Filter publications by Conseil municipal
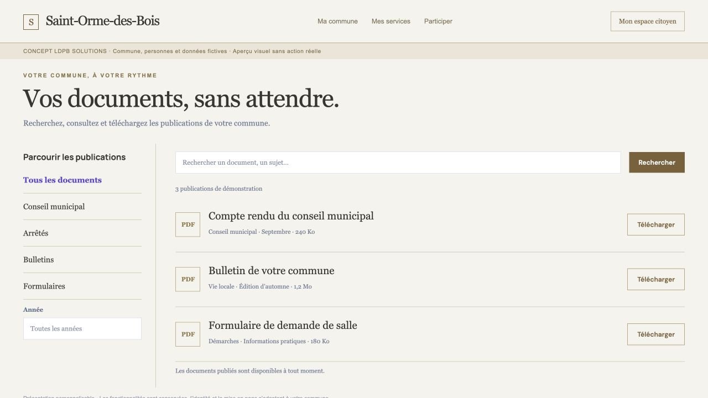This screenshot has height=398, width=708. point(54,207)
